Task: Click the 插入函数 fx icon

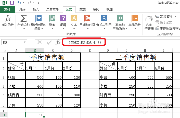Action: pyautogui.click(x=8, y=18)
